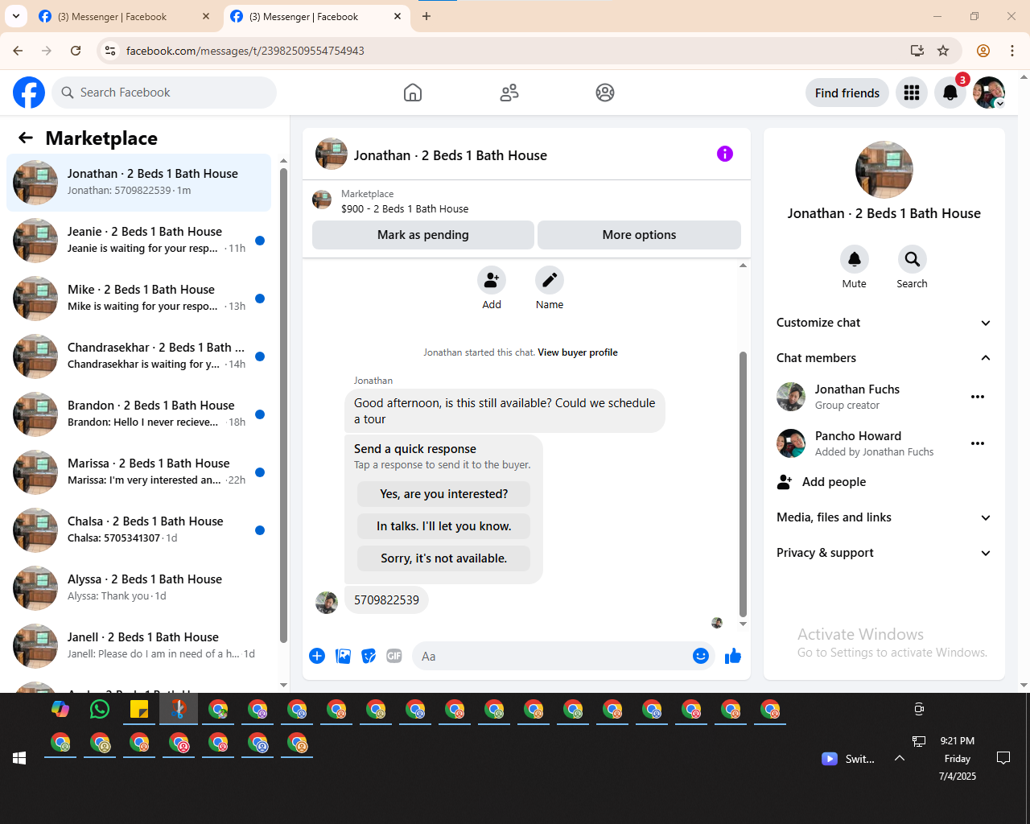The image size is (1030, 824).
Task: Open the Mike 2 Beds 1 Bath House chat
Action: (x=138, y=299)
